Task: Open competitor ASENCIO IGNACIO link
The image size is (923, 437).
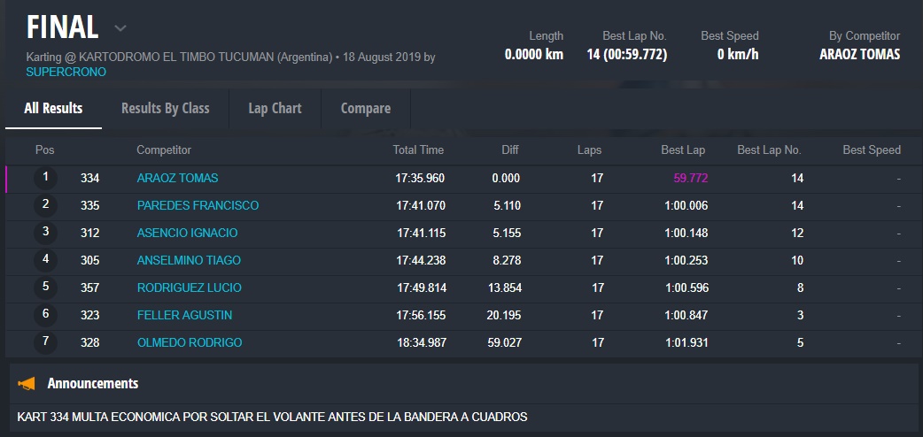Action: [187, 233]
